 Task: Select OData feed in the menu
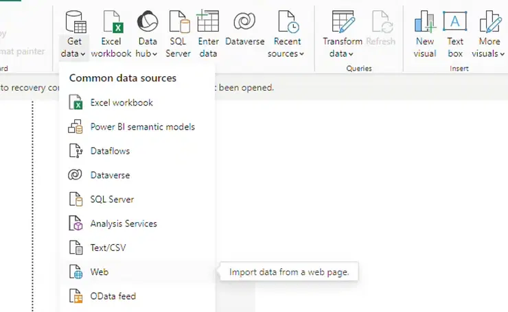pyautogui.click(x=113, y=296)
